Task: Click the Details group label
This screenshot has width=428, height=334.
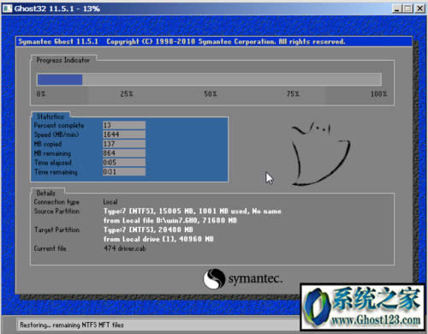Action: click(x=45, y=194)
